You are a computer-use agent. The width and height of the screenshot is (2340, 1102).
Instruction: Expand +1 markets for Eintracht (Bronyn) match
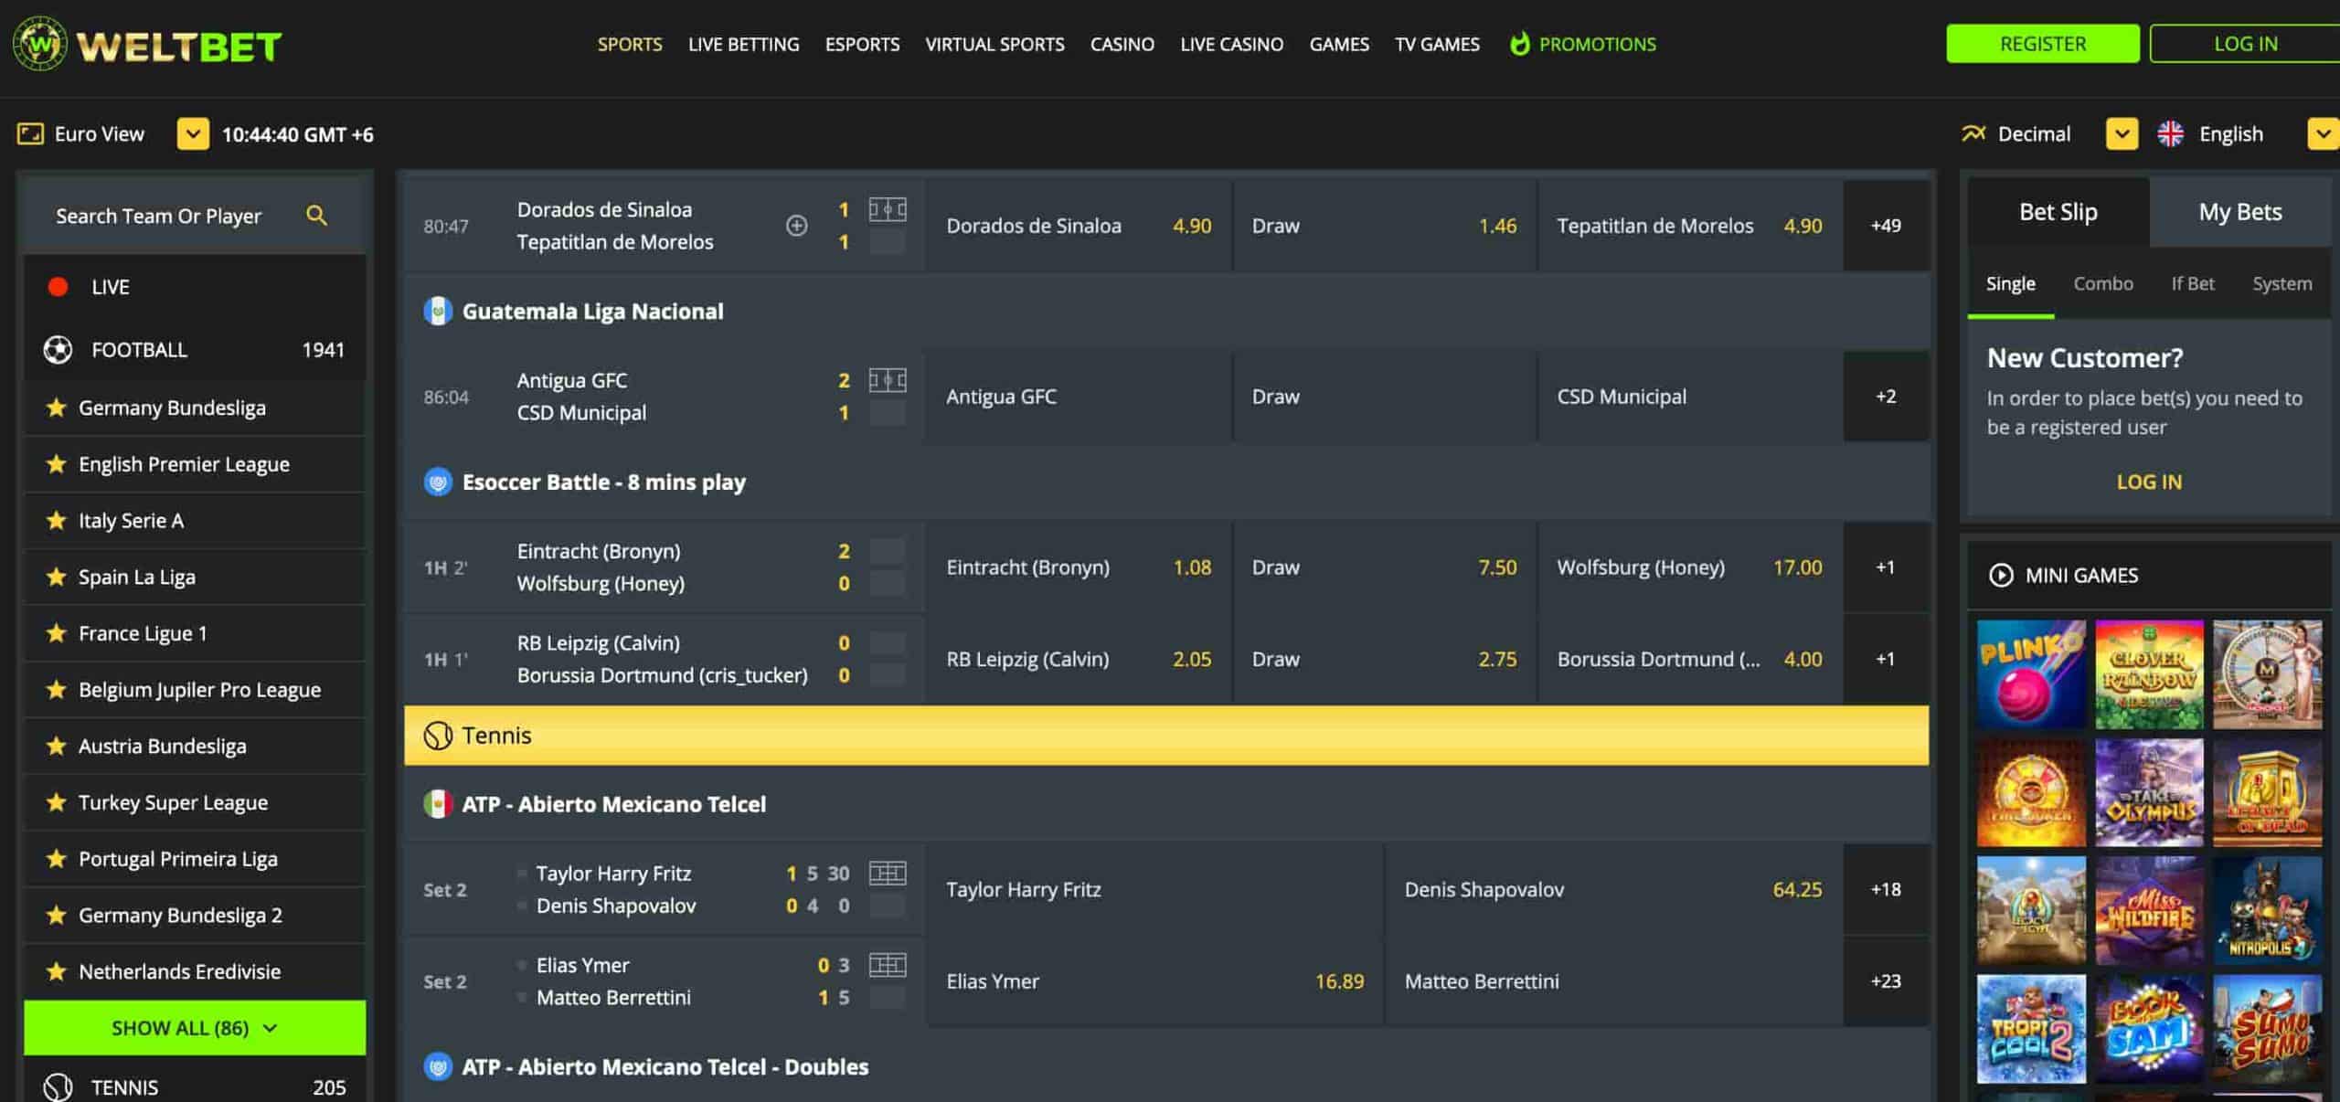[1886, 567]
